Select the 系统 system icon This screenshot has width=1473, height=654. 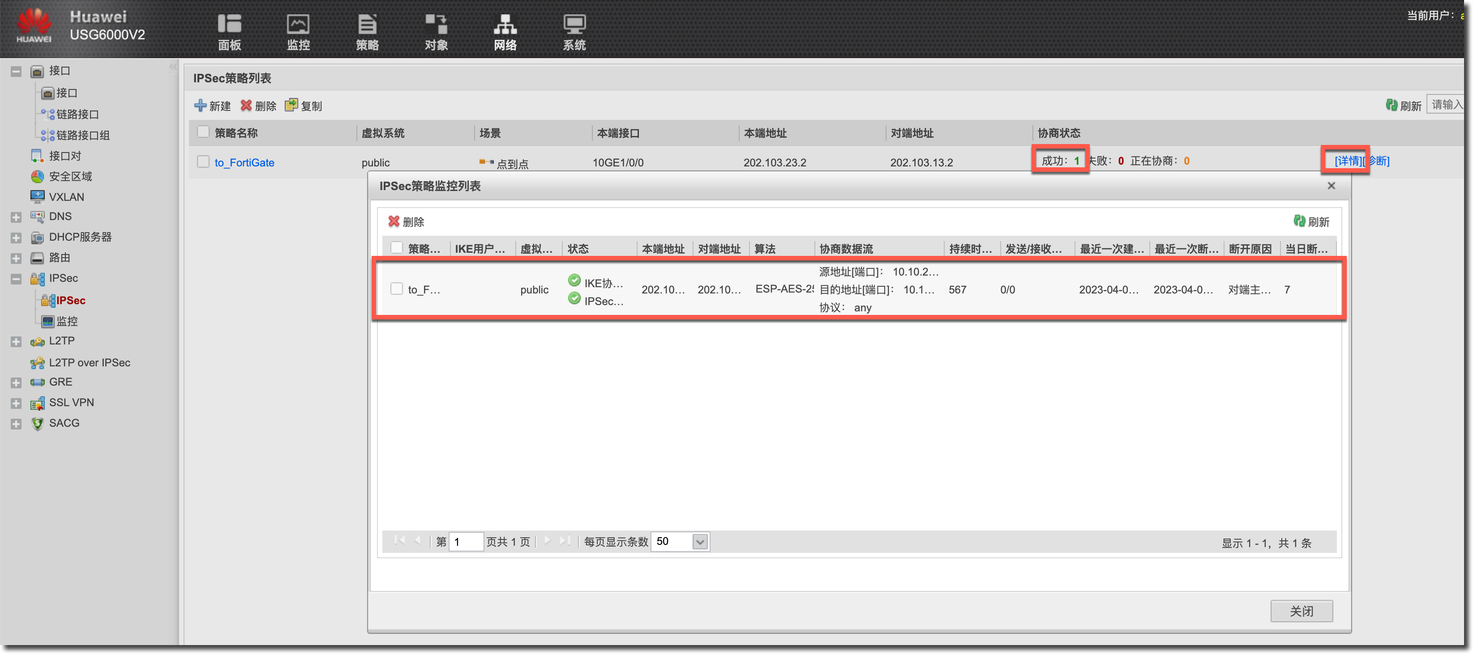(x=574, y=25)
